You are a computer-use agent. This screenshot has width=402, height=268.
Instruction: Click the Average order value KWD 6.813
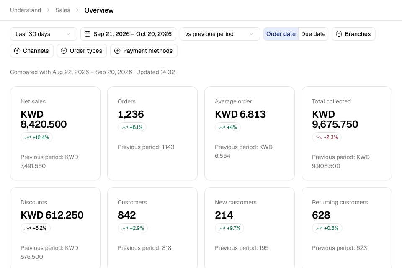(240, 114)
